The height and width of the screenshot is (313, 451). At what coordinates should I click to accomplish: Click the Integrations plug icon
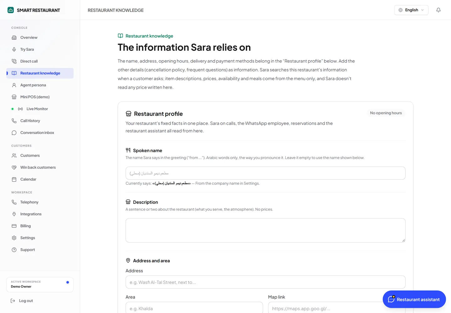(14, 214)
